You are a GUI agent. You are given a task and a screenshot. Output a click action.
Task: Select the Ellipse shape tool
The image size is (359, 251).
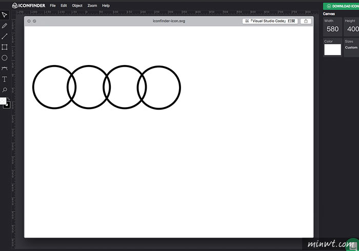[x=4, y=58]
